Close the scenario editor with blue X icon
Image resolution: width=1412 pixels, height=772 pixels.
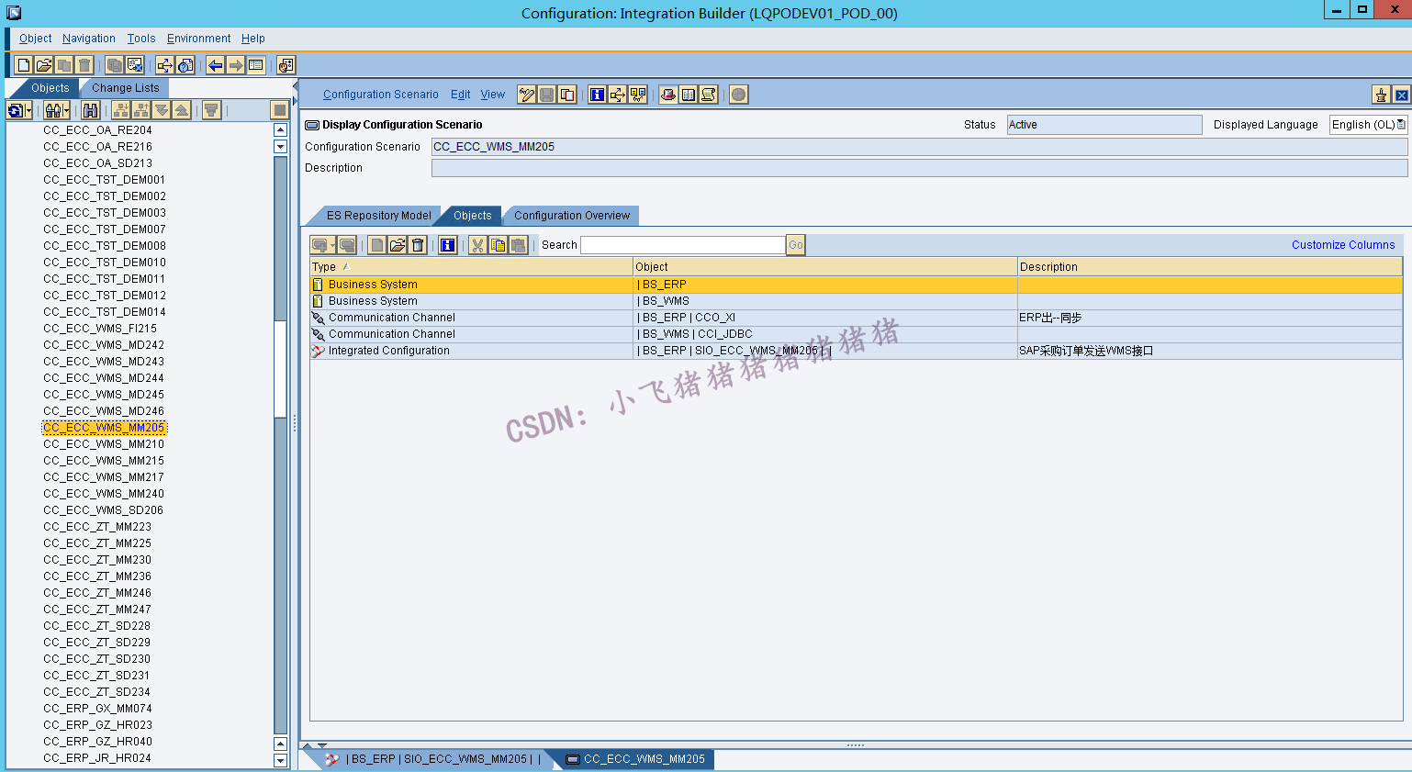click(x=1401, y=95)
